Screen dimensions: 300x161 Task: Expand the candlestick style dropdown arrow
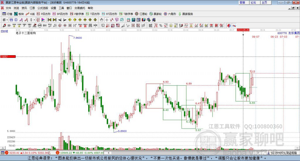[34, 20]
